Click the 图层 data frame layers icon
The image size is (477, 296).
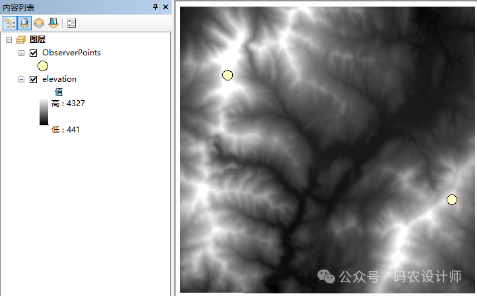(20, 40)
